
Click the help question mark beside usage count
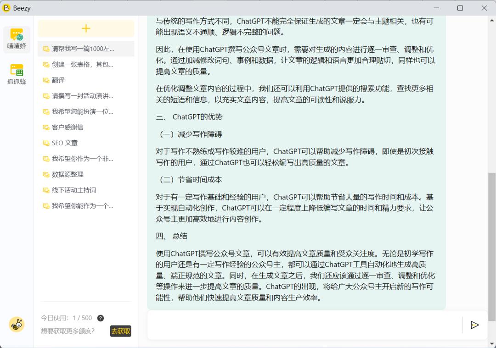click(100, 318)
